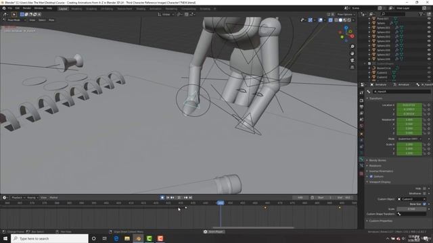Toggle the Wireframe checkbox in Viewport Display
The width and height of the screenshot is (433, 243).
tap(424, 194)
